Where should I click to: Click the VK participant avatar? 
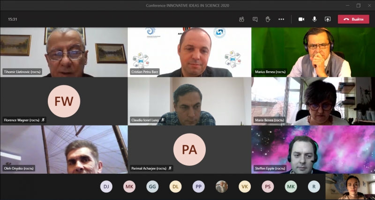coord(245,186)
